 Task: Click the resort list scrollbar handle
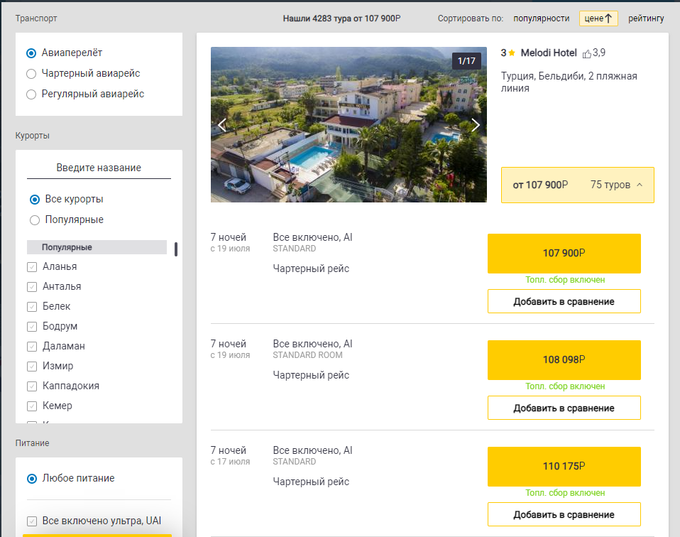pyautogui.click(x=175, y=249)
